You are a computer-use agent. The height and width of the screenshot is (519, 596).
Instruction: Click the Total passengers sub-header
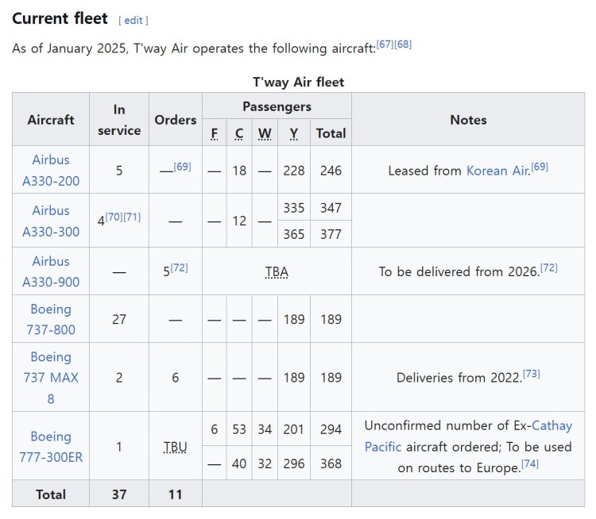tap(331, 133)
